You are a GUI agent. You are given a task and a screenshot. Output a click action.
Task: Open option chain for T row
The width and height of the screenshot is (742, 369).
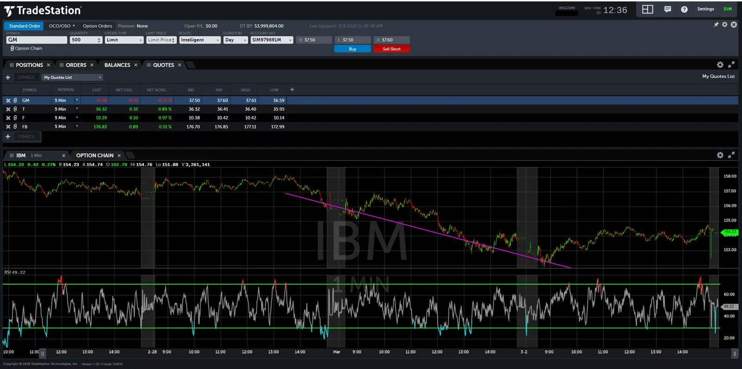(15, 109)
